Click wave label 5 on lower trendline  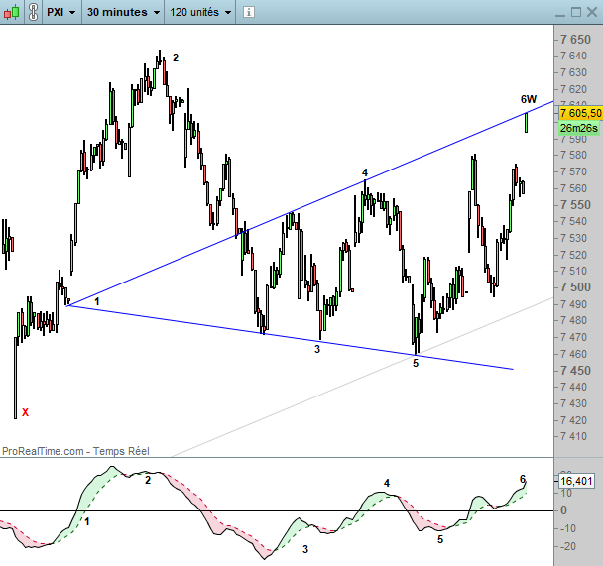tap(416, 363)
